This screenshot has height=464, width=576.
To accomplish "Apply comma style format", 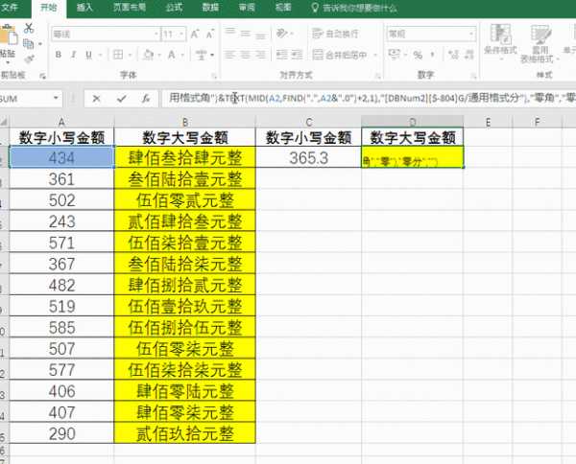I will (432, 55).
